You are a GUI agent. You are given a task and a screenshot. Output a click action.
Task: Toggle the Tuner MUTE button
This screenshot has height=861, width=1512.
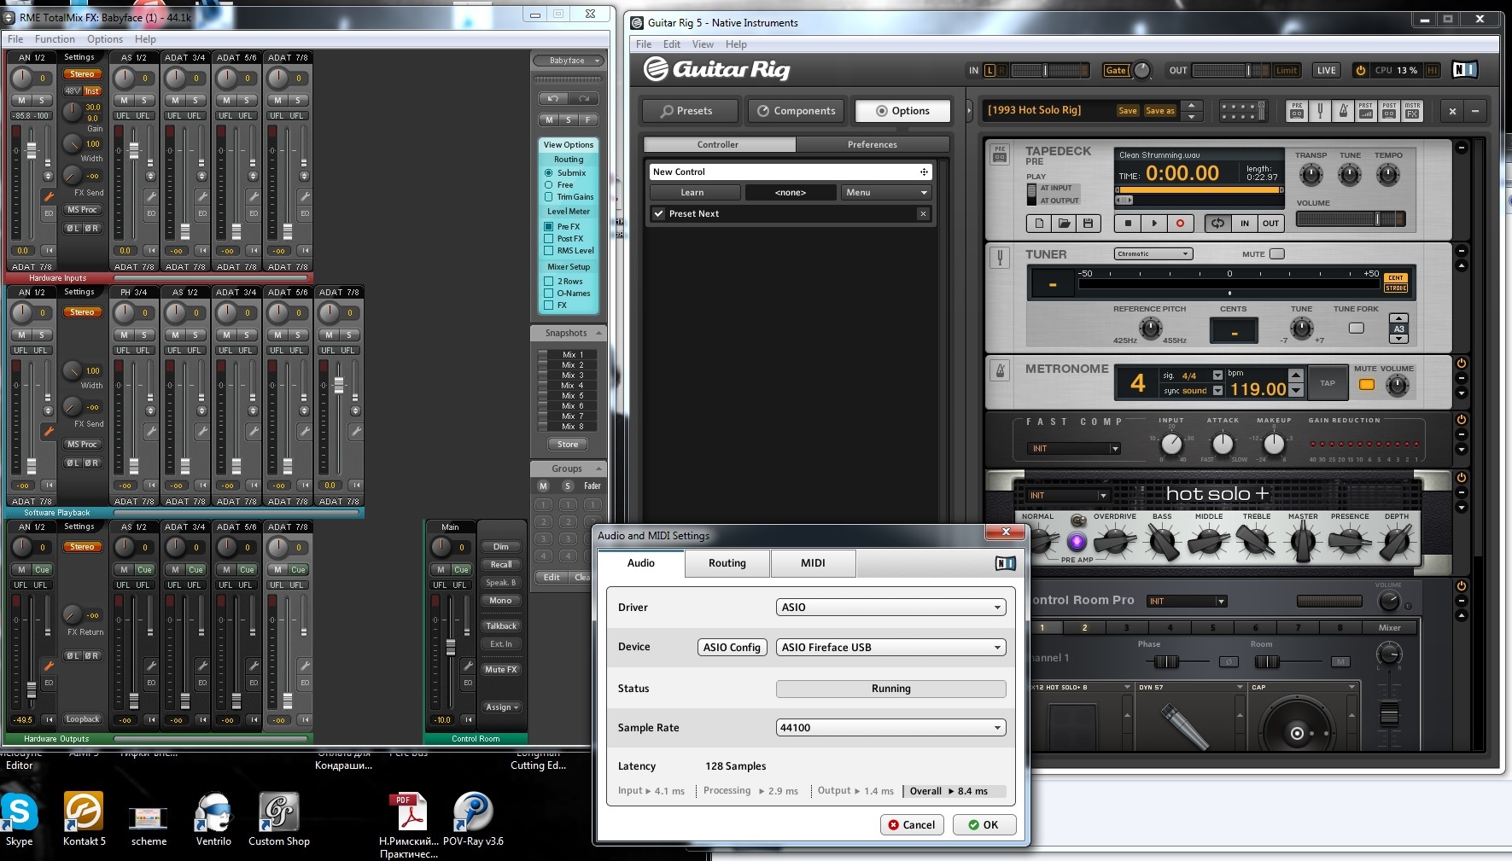tap(1277, 254)
